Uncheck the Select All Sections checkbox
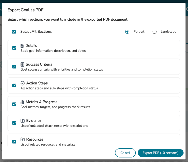188x162 pixels. click(x=14, y=32)
